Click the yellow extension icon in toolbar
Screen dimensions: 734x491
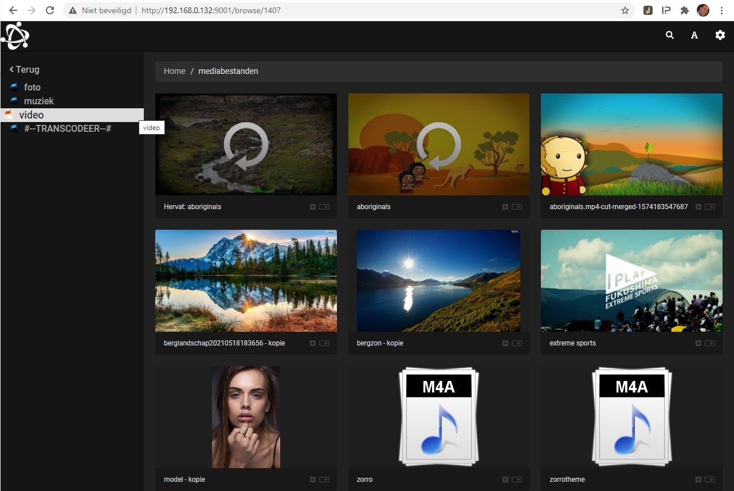click(x=648, y=10)
